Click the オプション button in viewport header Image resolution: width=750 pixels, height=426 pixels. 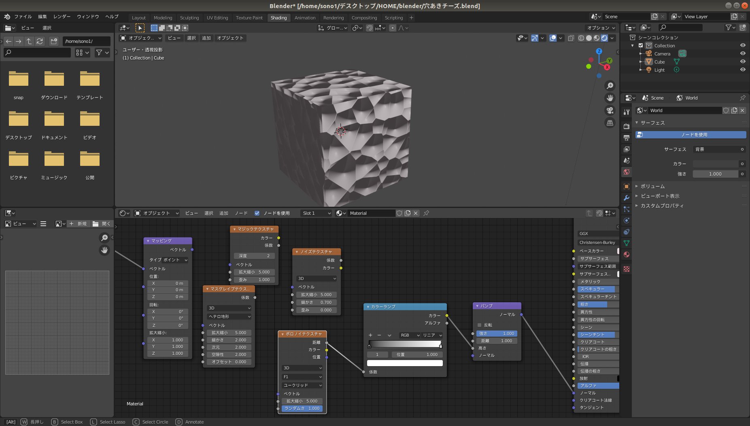pyautogui.click(x=601, y=28)
